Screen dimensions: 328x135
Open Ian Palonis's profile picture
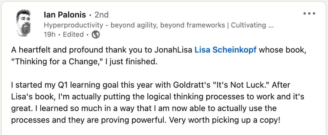(x=23, y=23)
